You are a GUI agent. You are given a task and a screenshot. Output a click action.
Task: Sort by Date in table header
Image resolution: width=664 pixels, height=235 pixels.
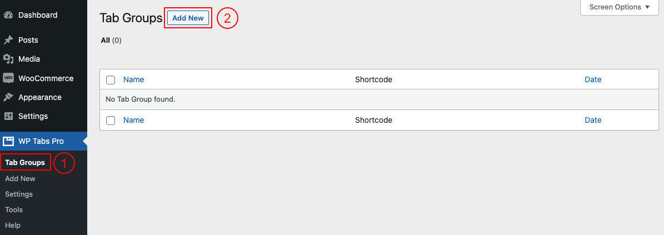click(x=593, y=79)
